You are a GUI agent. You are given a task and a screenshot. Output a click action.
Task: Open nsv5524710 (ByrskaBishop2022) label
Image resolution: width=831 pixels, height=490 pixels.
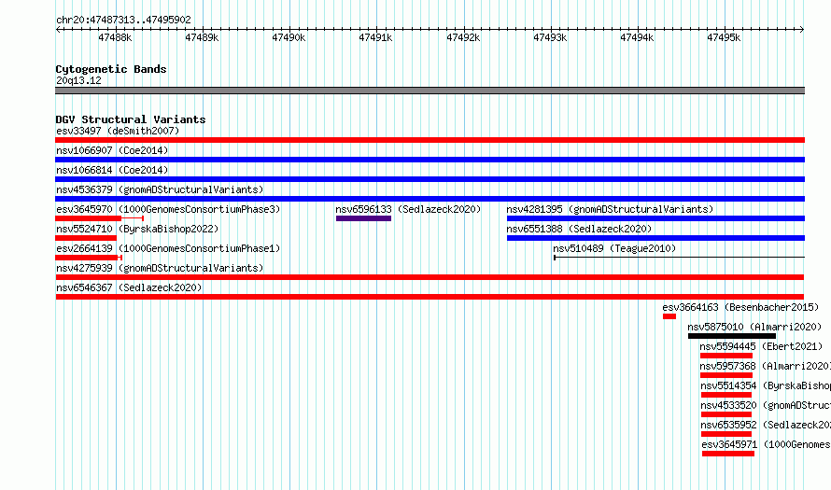point(137,229)
